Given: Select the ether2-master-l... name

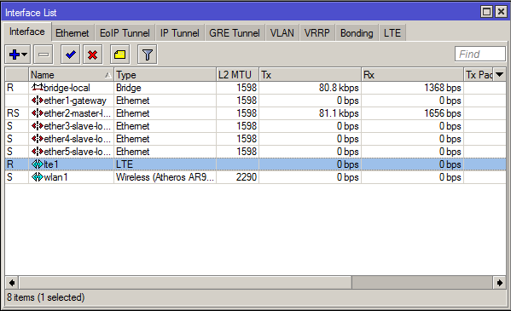Looking at the screenshot, I should 78,113.
